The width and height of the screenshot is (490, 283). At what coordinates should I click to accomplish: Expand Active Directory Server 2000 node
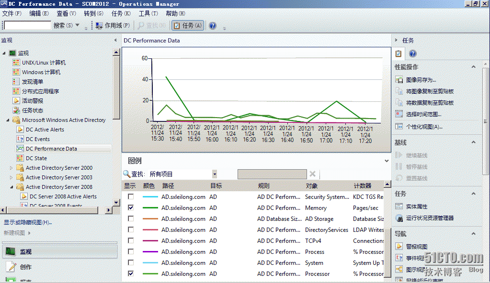pyautogui.click(x=11, y=168)
